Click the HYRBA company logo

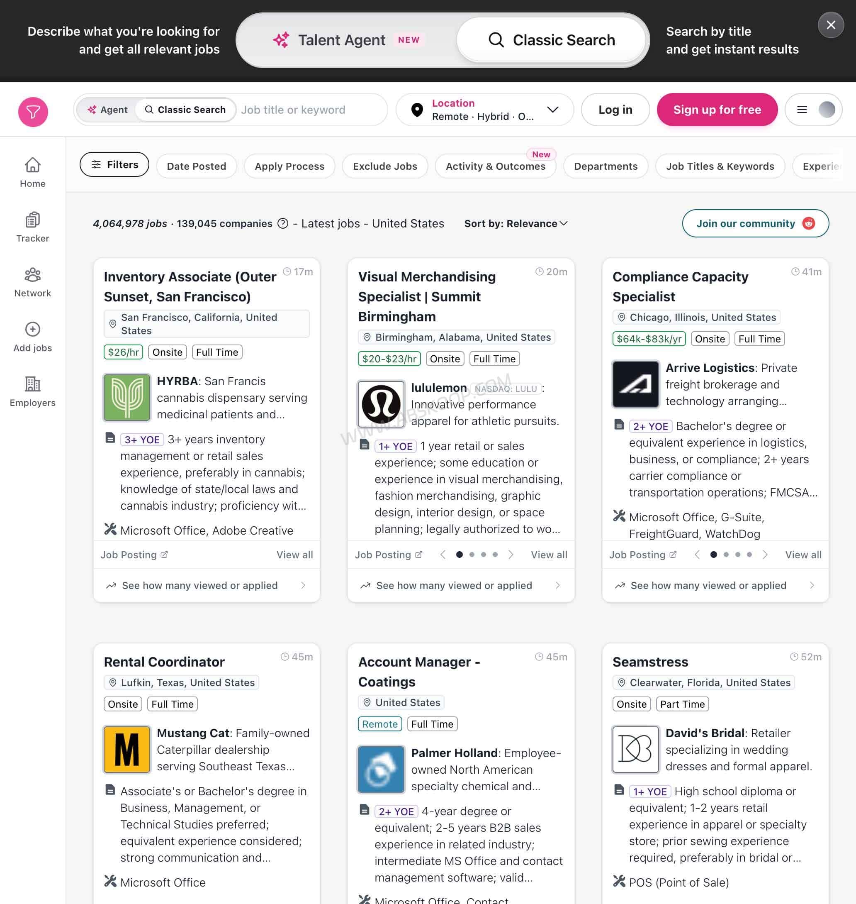(127, 397)
